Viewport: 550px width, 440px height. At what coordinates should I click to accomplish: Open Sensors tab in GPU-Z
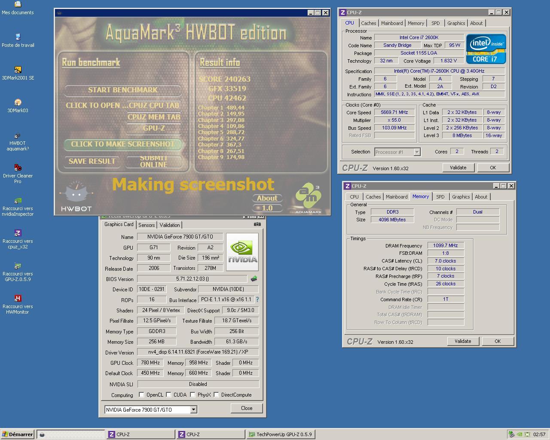coord(147,225)
